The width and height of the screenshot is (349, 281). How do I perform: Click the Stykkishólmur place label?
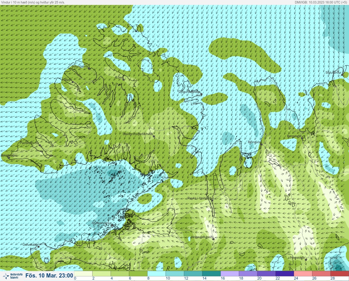102,223
